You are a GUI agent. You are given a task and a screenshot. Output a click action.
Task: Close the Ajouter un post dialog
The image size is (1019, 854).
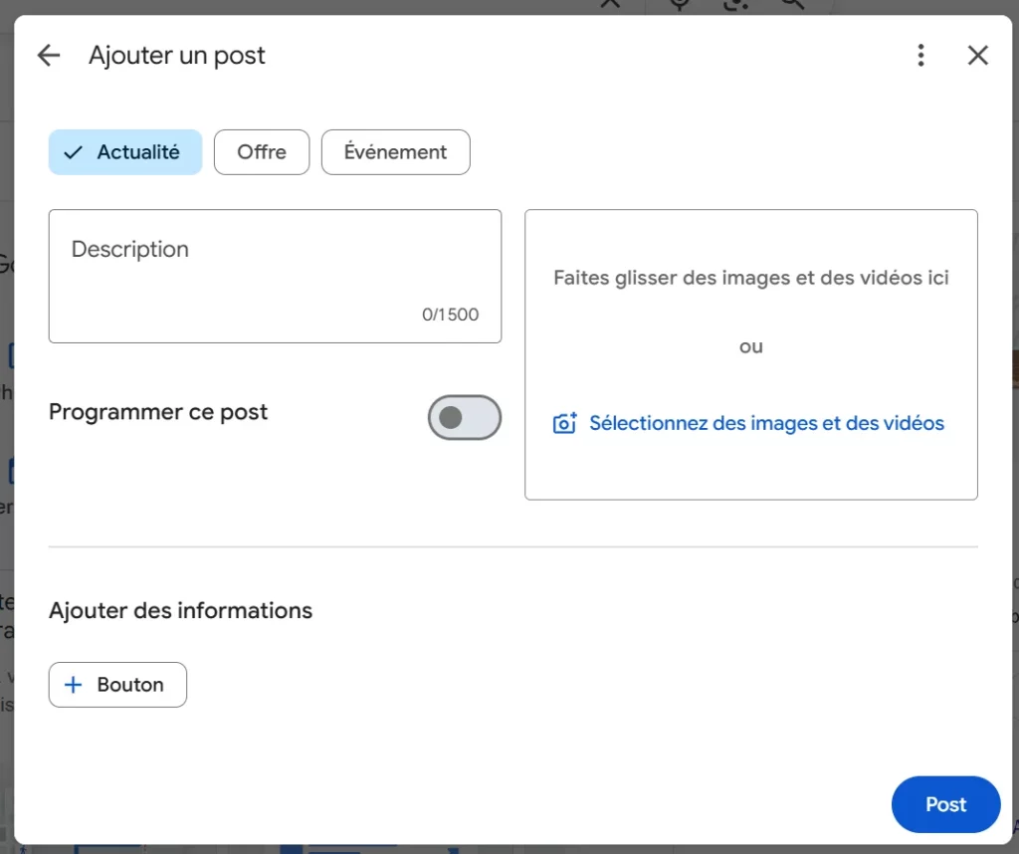(x=978, y=56)
